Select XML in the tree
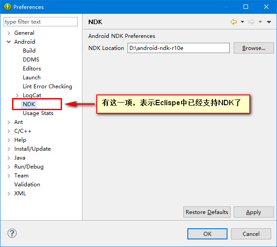This screenshot has height=247, width=277. coord(20,193)
